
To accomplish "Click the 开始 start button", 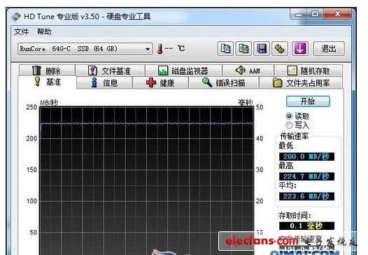I will click(x=308, y=101).
